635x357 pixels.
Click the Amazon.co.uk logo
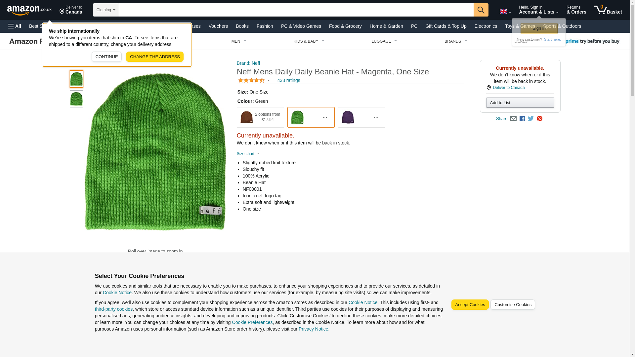(x=29, y=10)
